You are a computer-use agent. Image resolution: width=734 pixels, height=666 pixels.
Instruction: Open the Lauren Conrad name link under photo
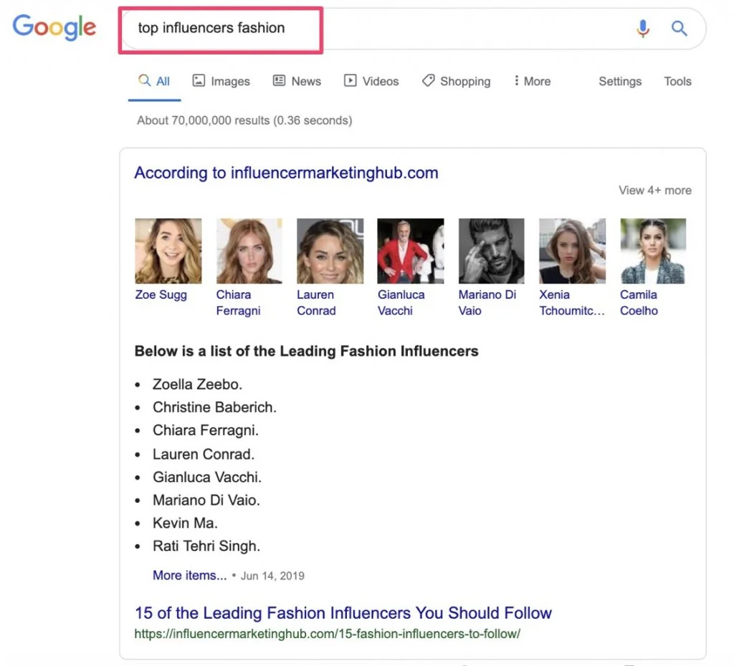tap(316, 303)
